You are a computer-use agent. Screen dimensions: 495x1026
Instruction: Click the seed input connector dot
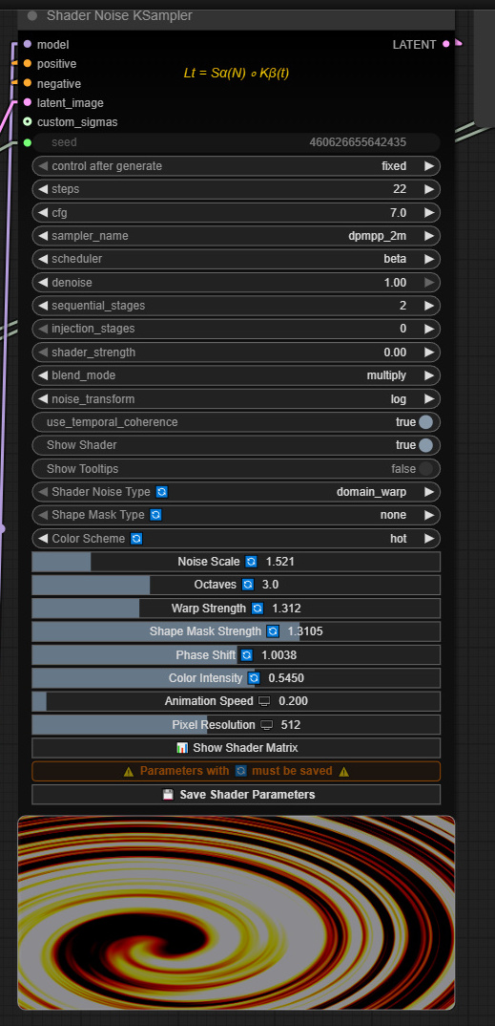point(27,142)
